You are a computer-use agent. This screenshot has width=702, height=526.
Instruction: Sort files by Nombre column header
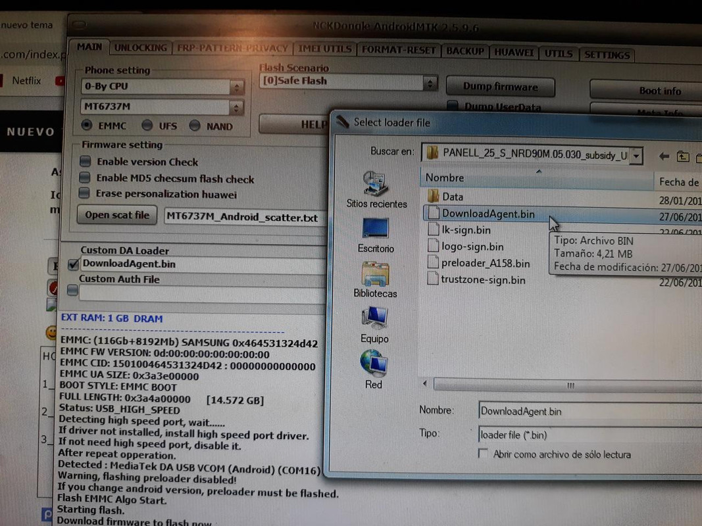click(x=536, y=178)
